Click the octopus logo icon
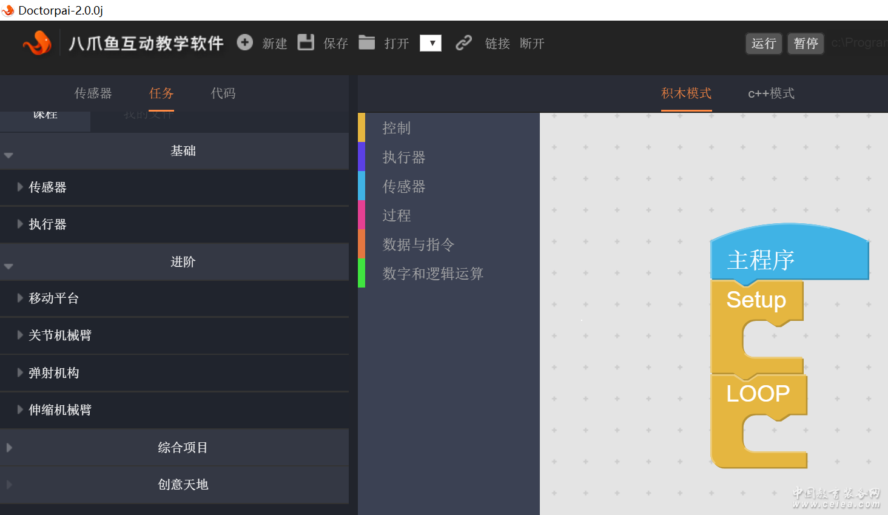The image size is (888, 515). [x=37, y=43]
